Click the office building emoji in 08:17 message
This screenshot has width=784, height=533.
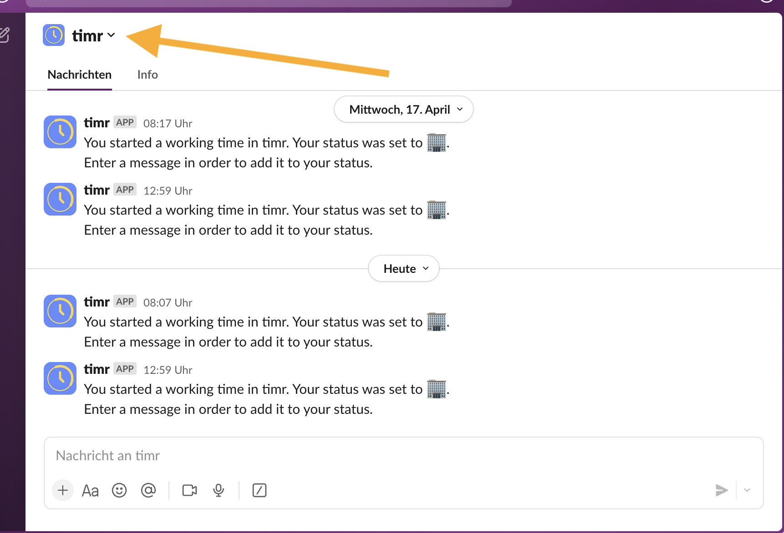[x=436, y=143]
